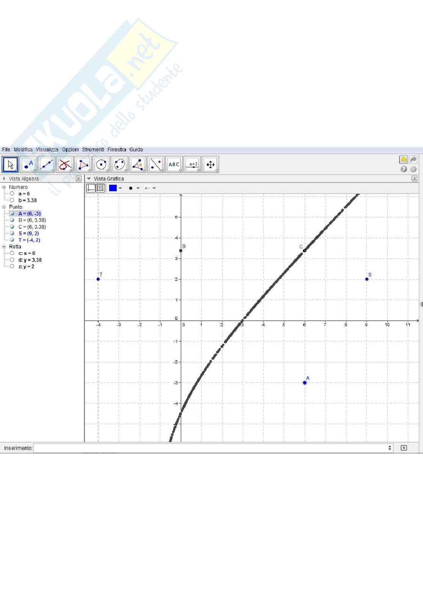Select the Move Graphics View tool

(x=210, y=165)
